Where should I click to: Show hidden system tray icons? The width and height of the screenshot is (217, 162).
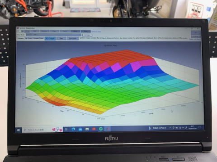coord(170,128)
